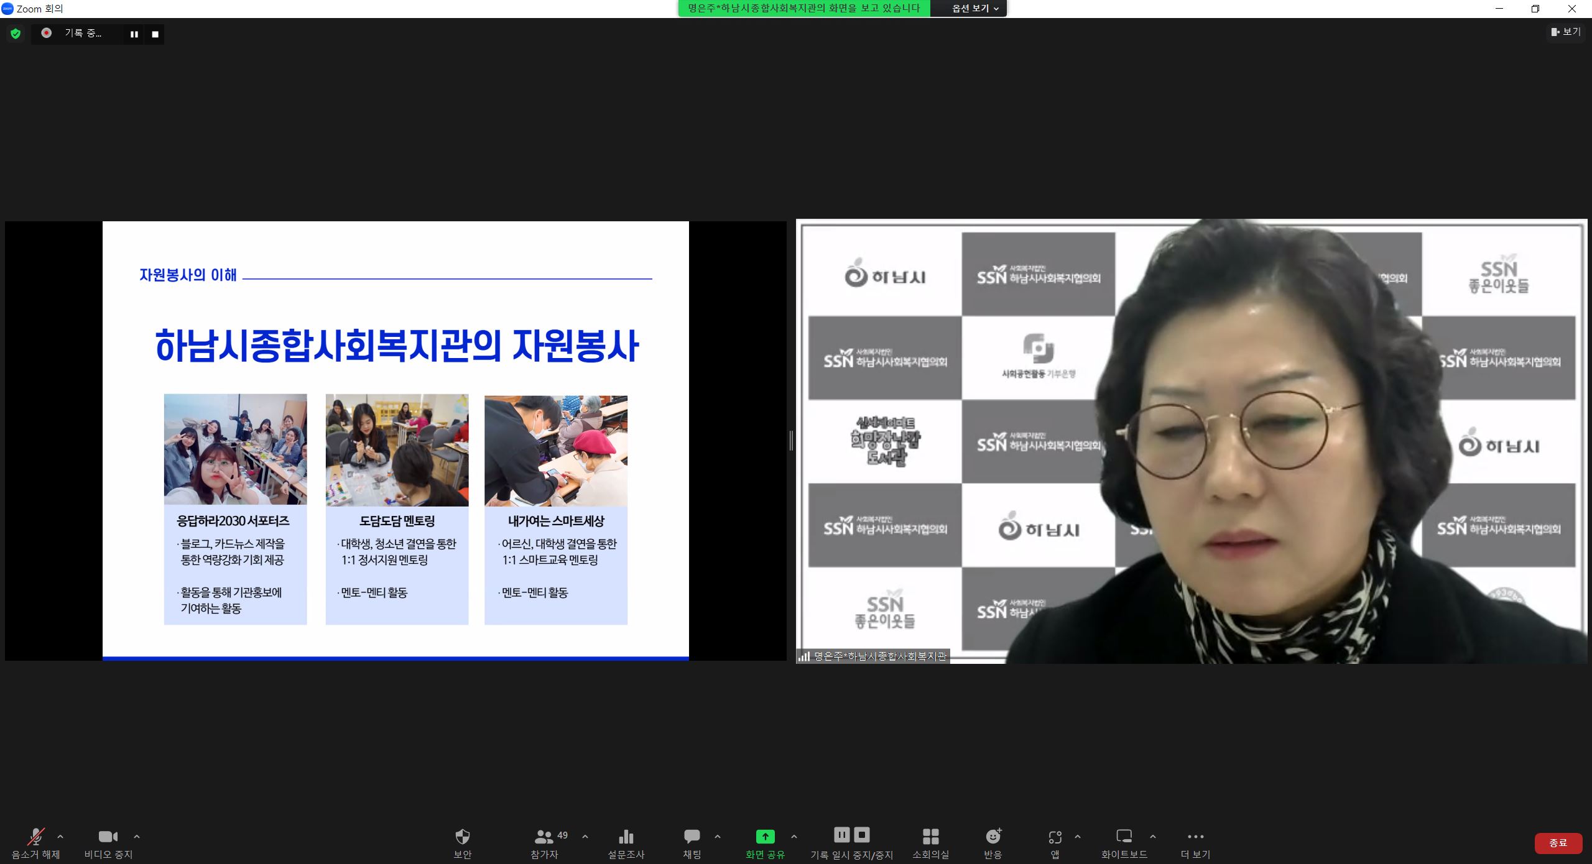Viewport: 1592px width, 864px height.
Task: Click the green encryption shield icon
Action: click(x=16, y=34)
